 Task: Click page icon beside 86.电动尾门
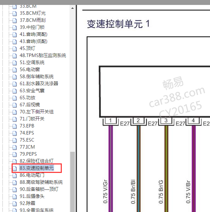14,175
